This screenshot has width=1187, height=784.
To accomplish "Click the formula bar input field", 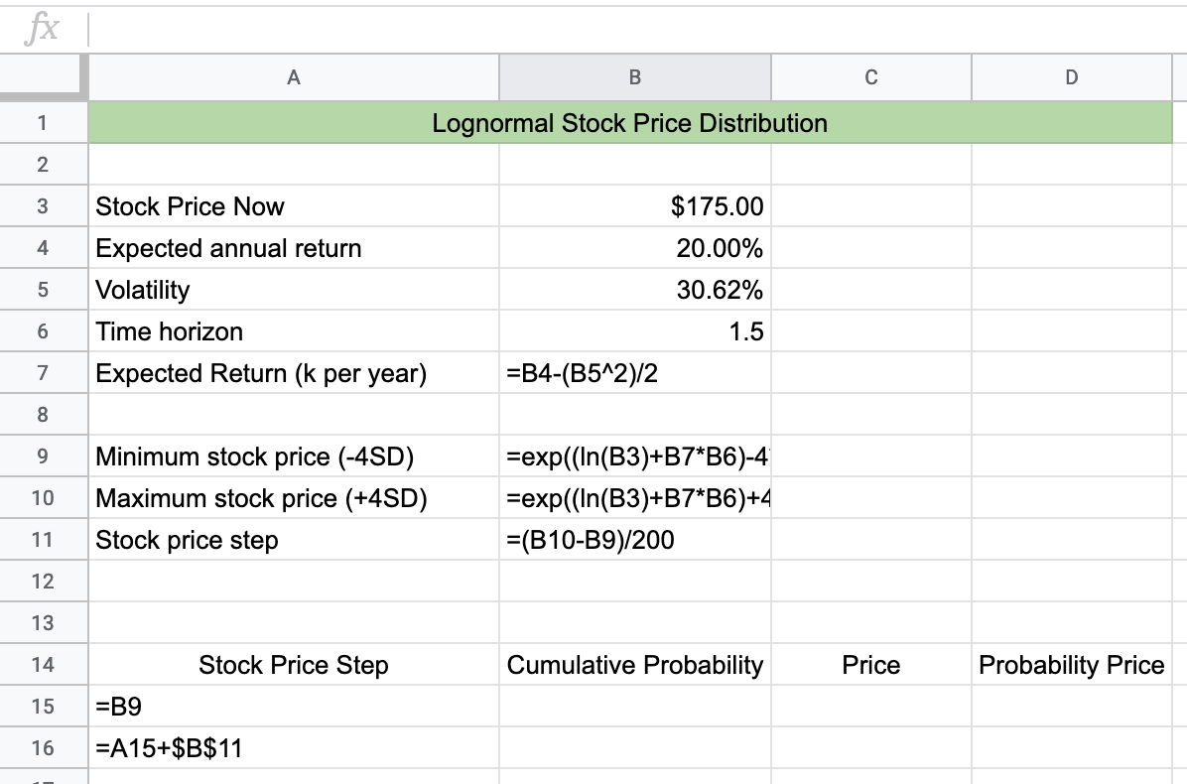I will pos(635,29).
